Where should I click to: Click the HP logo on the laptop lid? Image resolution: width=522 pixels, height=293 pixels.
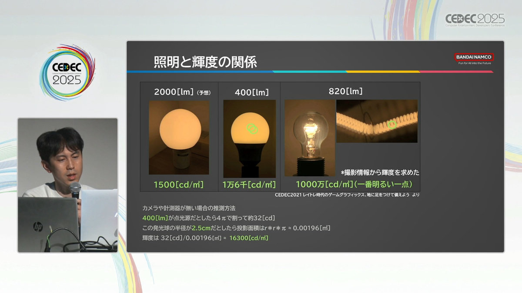click(38, 226)
